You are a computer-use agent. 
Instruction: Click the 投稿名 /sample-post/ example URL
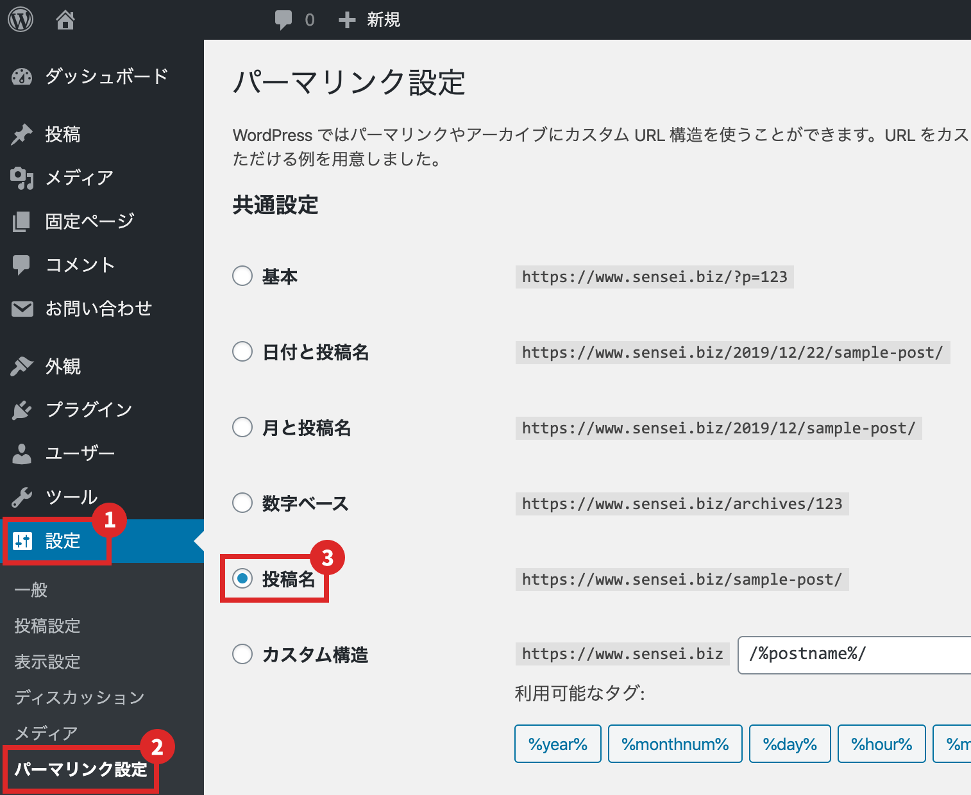(682, 580)
